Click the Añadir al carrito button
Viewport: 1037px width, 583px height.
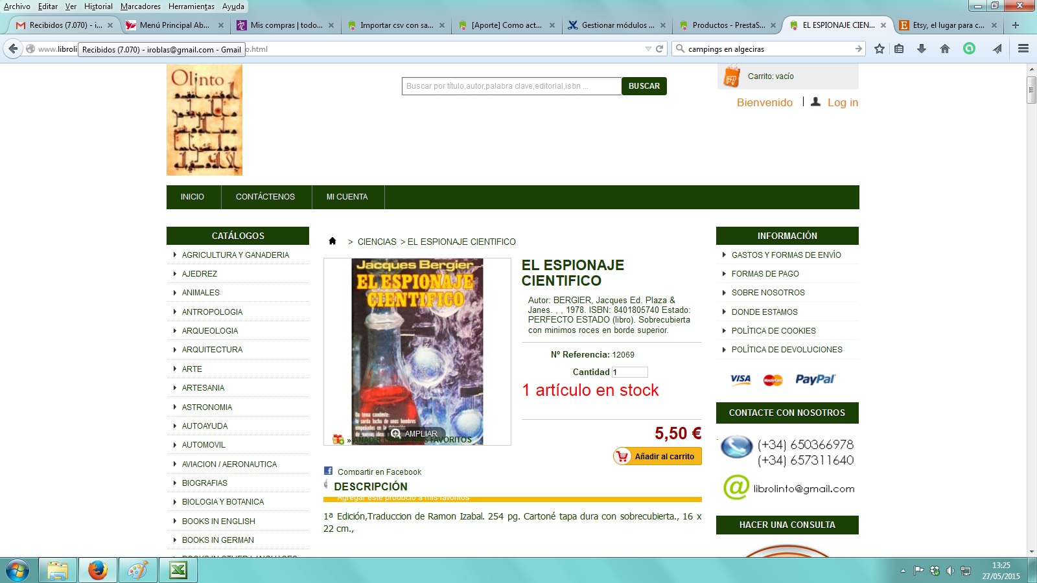pyautogui.click(x=657, y=456)
